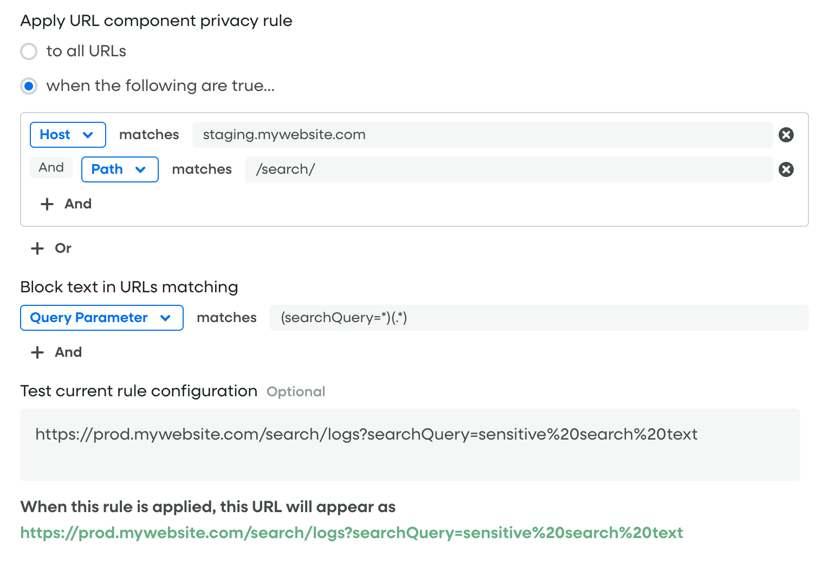The image size is (829, 563).
Task: Click the test URL text area
Action: (x=410, y=444)
